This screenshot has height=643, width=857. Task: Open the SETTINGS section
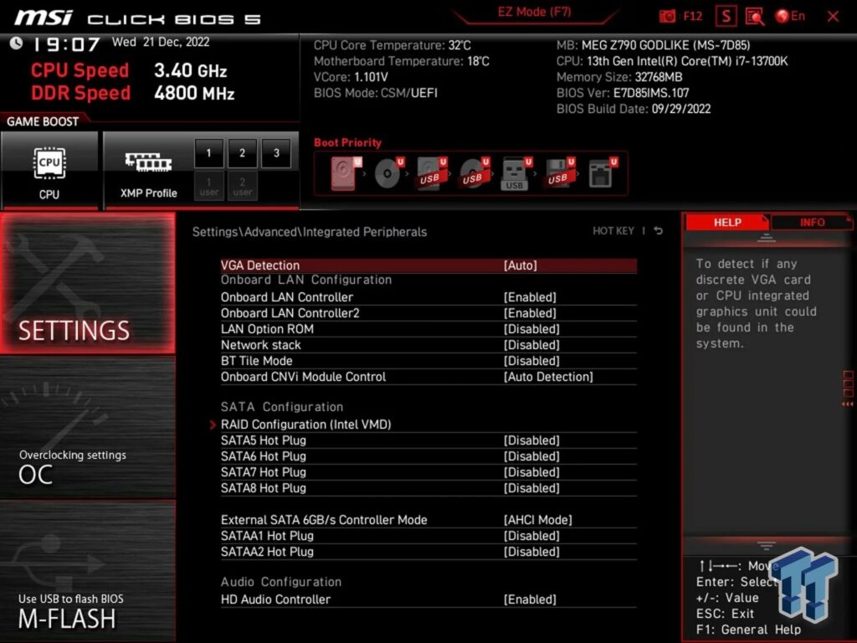[x=87, y=283]
